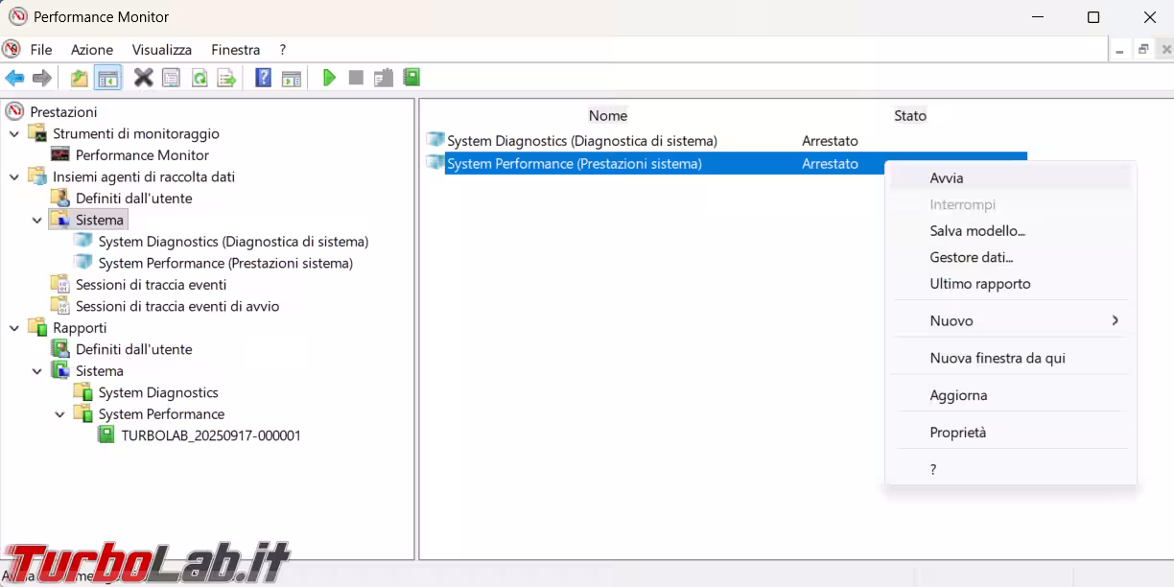Select Proprietà in the context menu
The width and height of the screenshot is (1174, 587).
957,433
